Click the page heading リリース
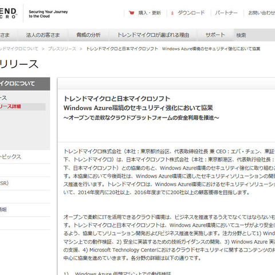 tap(19, 64)
